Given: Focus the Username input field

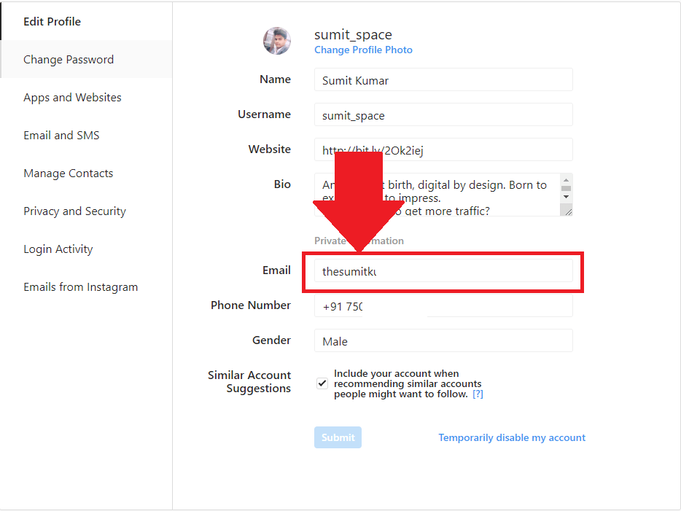Looking at the screenshot, I should point(443,114).
